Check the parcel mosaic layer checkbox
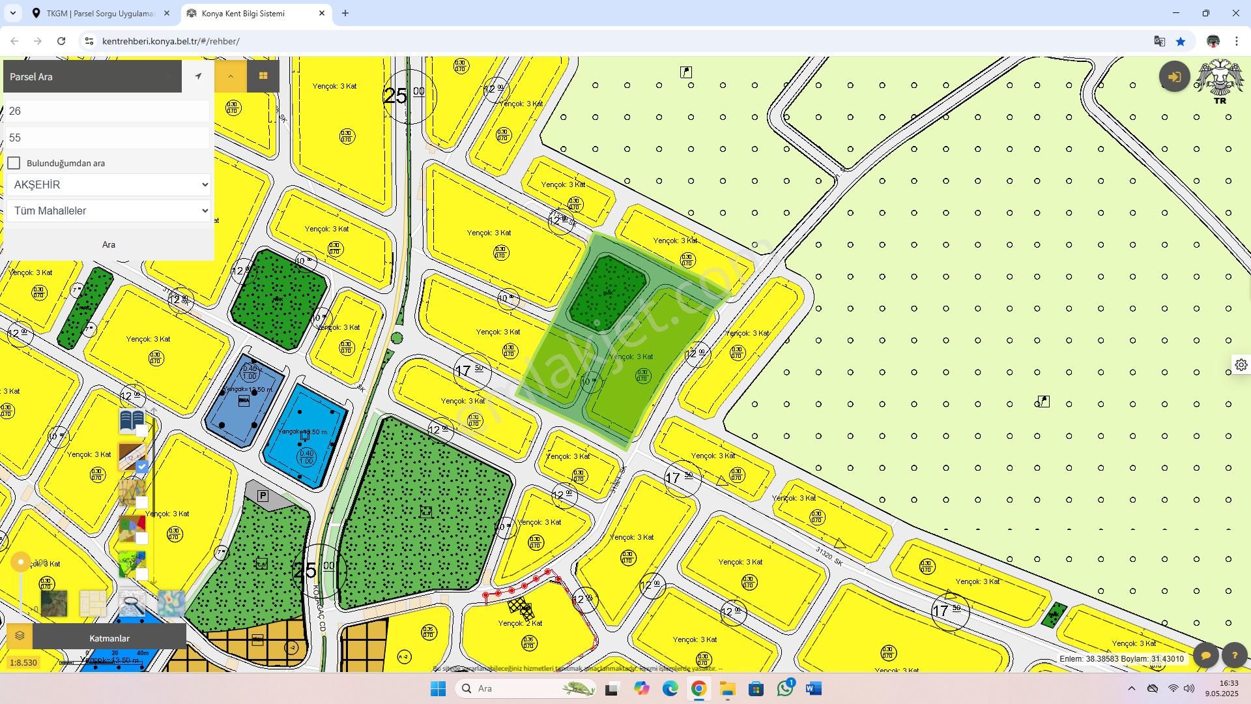Screen dimensions: 1251x704 coord(141,503)
